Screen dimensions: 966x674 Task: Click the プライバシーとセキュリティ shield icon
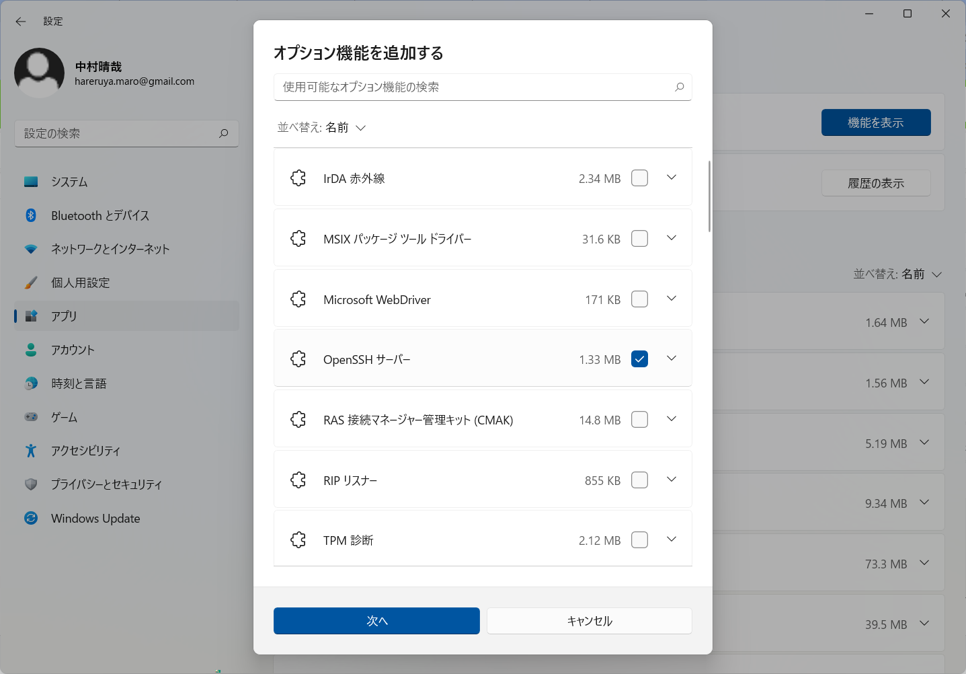point(31,484)
